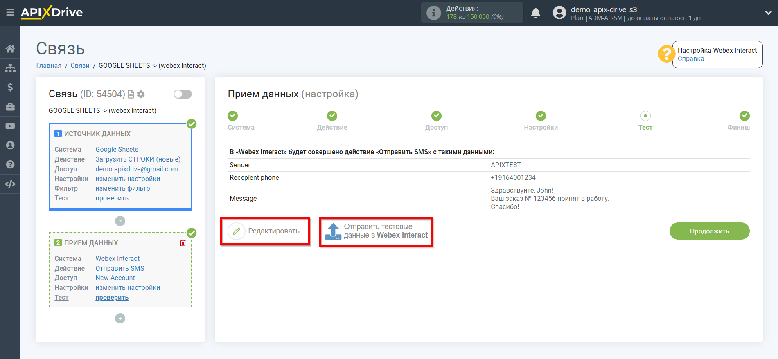Open the API code icon in sidebar
Screen dimensions: 778x359
(10, 184)
